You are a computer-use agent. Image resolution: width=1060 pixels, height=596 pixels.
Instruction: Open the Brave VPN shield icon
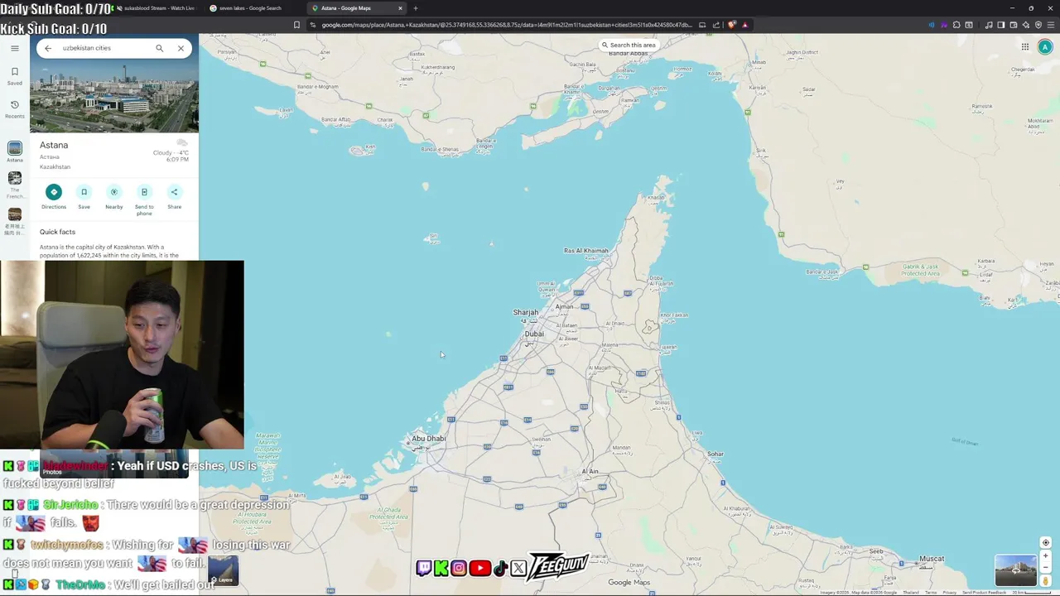pos(1038,25)
